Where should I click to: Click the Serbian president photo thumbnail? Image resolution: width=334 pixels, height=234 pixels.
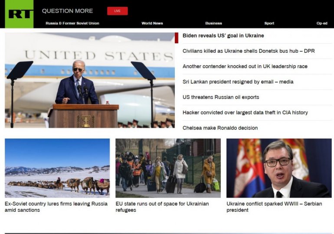tap(279, 168)
